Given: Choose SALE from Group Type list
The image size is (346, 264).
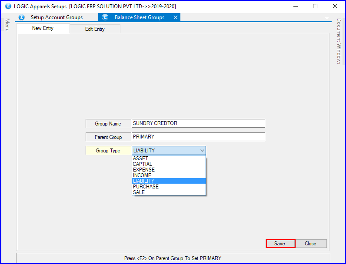Looking at the screenshot, I should coord(169,192).
